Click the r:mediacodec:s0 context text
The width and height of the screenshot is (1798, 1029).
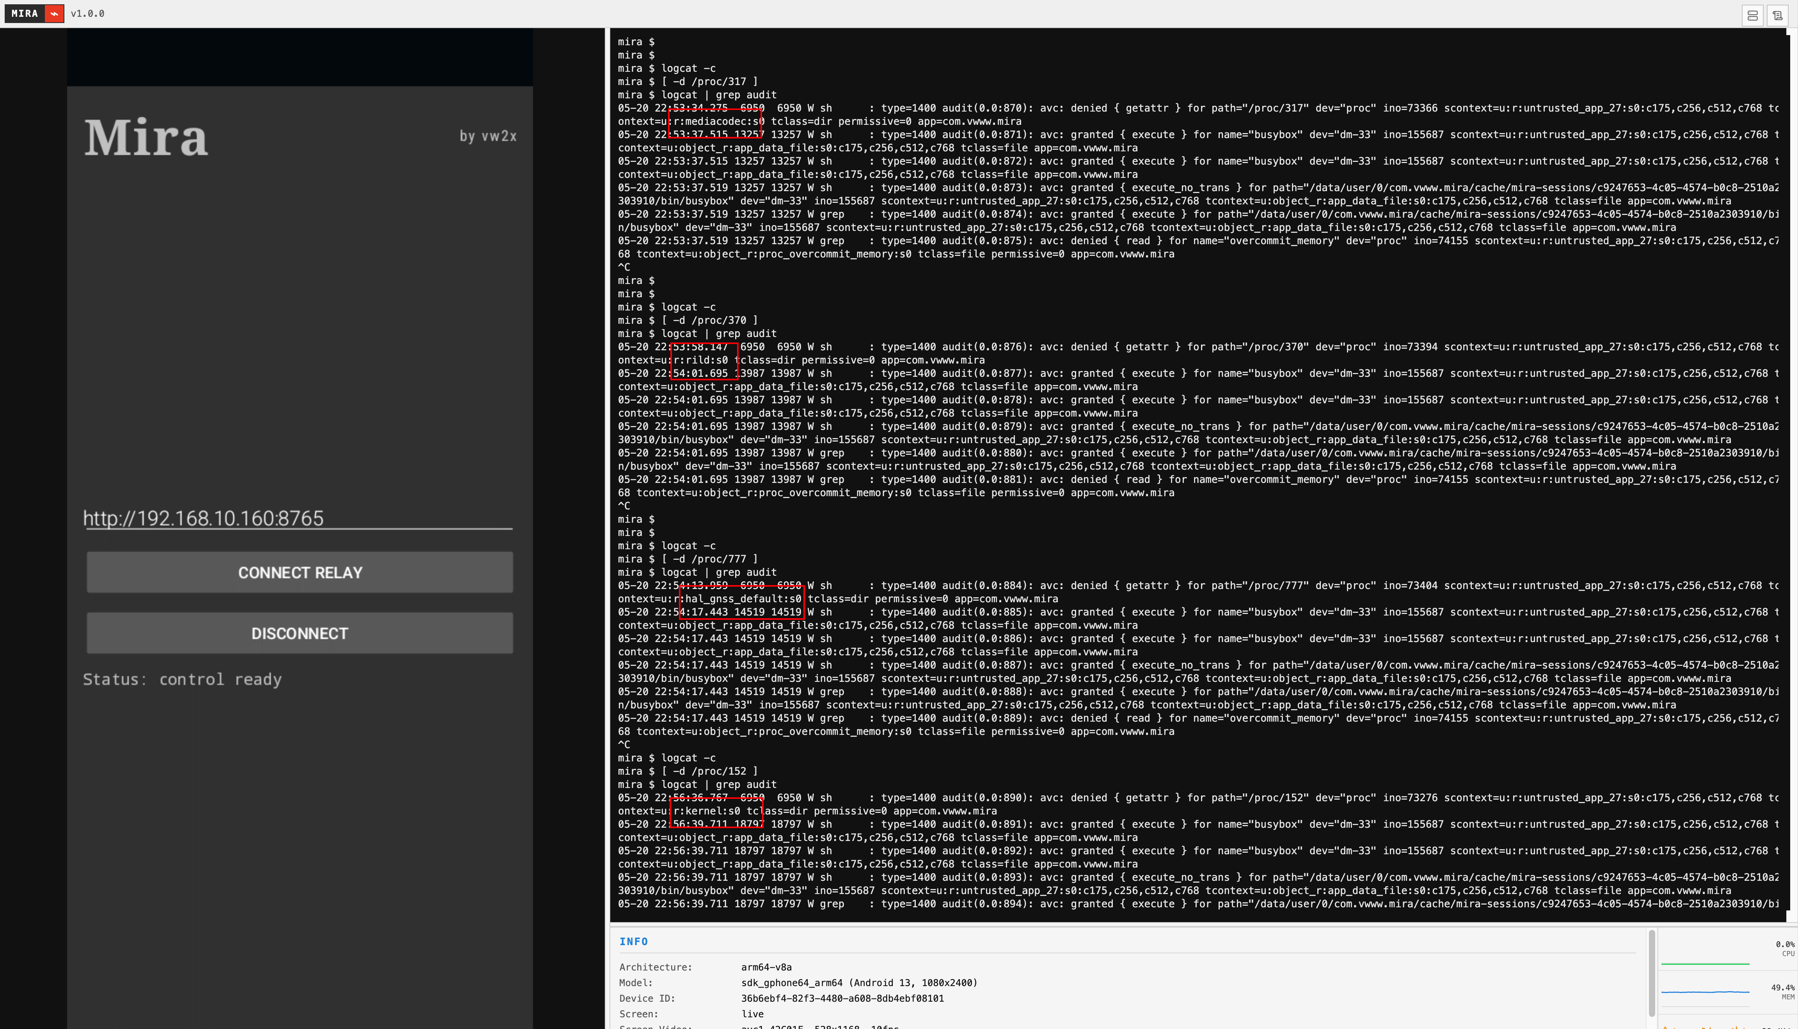[x=719, y=122]
